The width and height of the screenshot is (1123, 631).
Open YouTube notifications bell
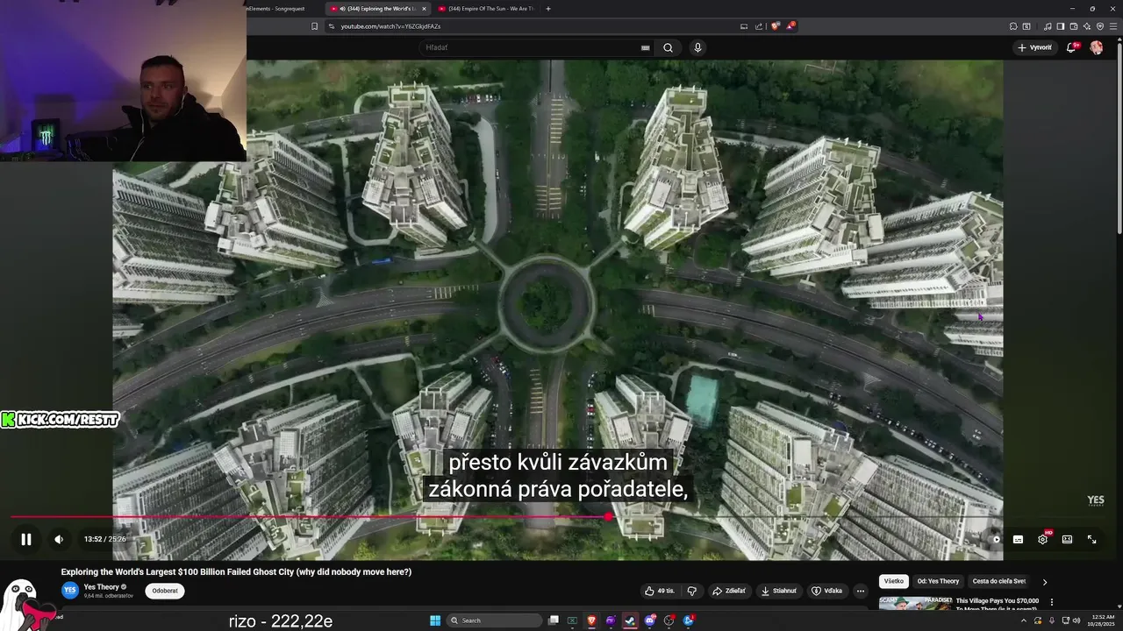pyautogui.click(x=1071, y=47)
